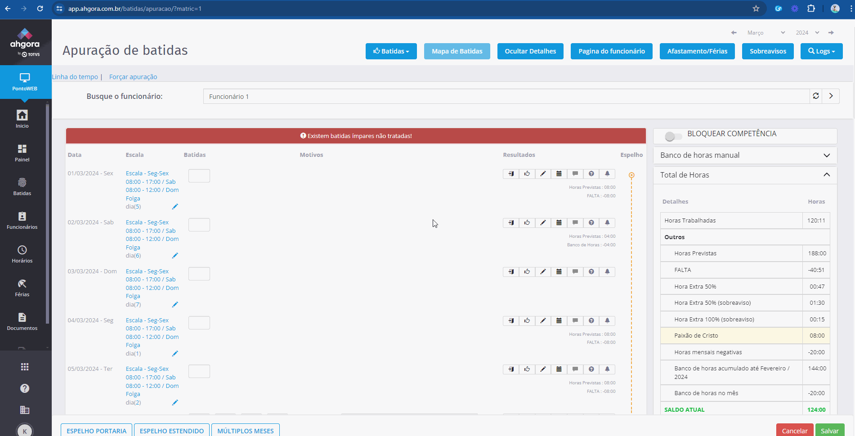Open browser extensions puzzle icon
The height and width of the screenshot is (436, 855).
811,9
